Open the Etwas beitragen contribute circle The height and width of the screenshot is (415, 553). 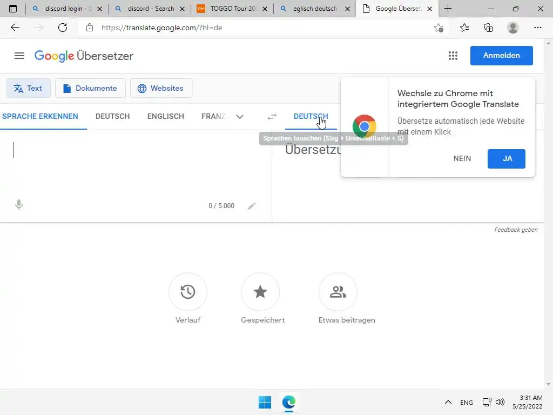[338, 292]
